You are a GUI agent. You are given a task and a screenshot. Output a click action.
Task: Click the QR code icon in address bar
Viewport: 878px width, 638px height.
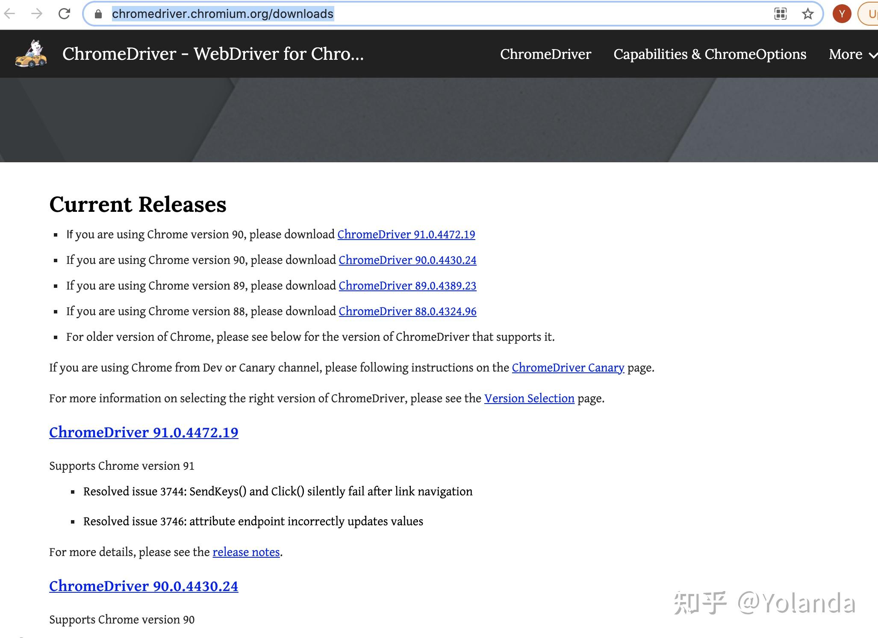[x=781, y=13]
